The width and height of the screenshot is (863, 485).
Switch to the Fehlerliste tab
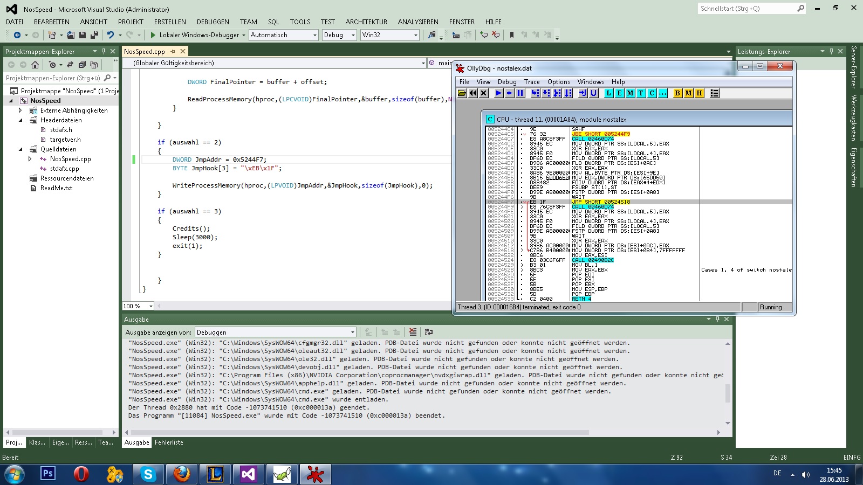[169, 442]
